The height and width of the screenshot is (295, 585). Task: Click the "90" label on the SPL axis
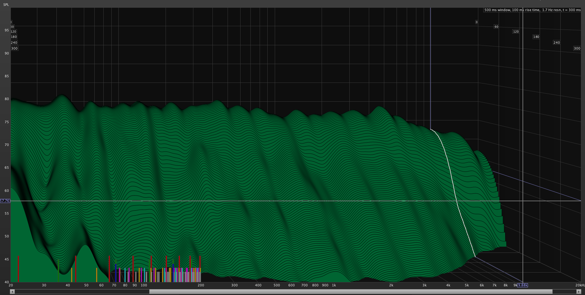pyautogui.click(x=7, y=53)
